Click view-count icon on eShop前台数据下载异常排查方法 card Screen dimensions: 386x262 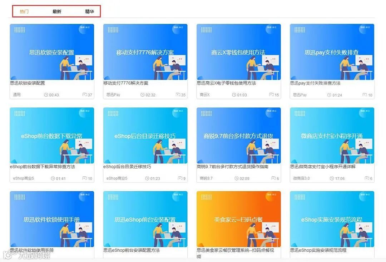(85, 178)
